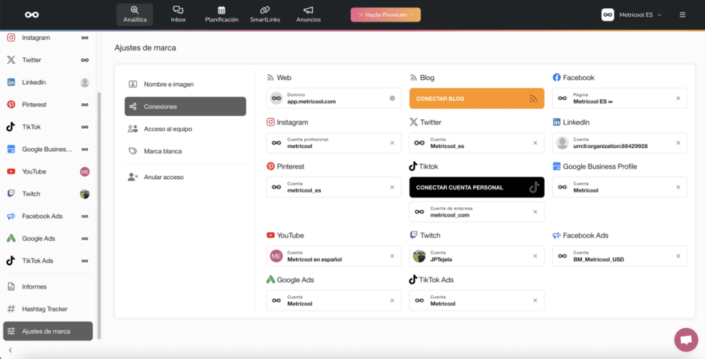Select Facebook Ads in the sidebar
The height and width of the screenshot is (359, 705).
click(x=48, y=216)
